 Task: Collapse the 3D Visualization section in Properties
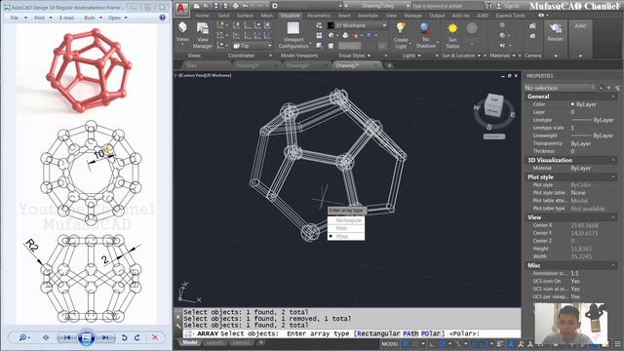[x=613, y=160]
